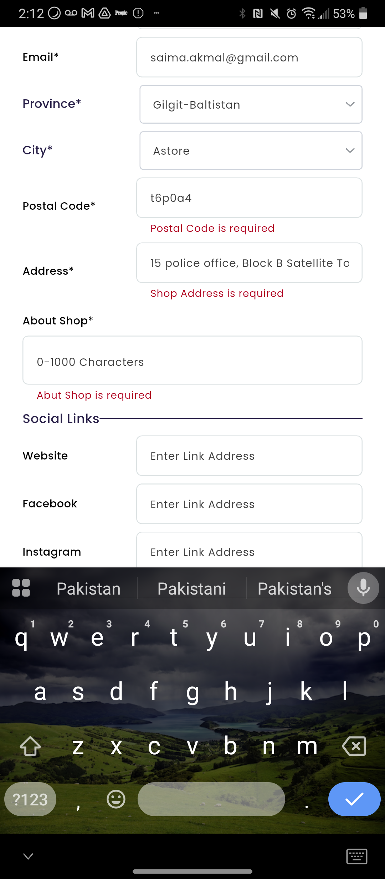Open keyboard switcher icon in navigation bar

pos(357,856)
